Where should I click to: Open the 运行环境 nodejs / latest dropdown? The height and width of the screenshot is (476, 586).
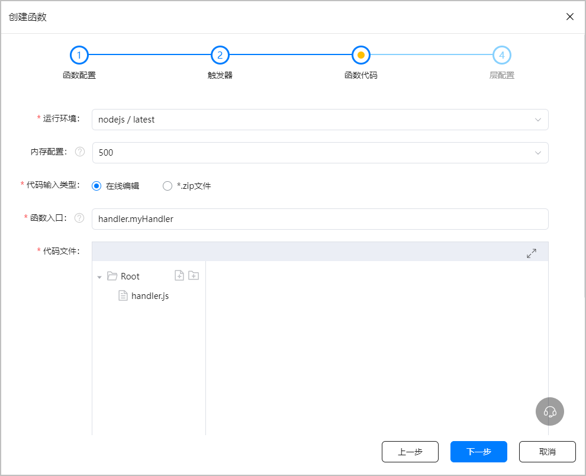pyautogui.click(x=320, y=120)
